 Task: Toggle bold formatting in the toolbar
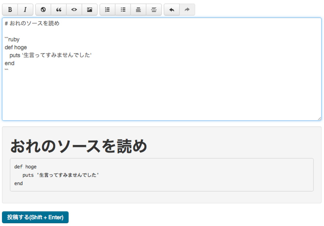[x=10, y=9]
